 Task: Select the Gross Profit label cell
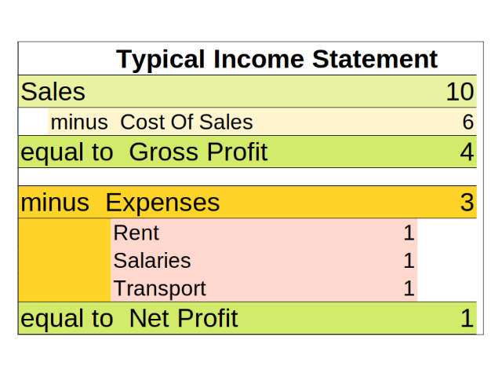pos(144,152)
